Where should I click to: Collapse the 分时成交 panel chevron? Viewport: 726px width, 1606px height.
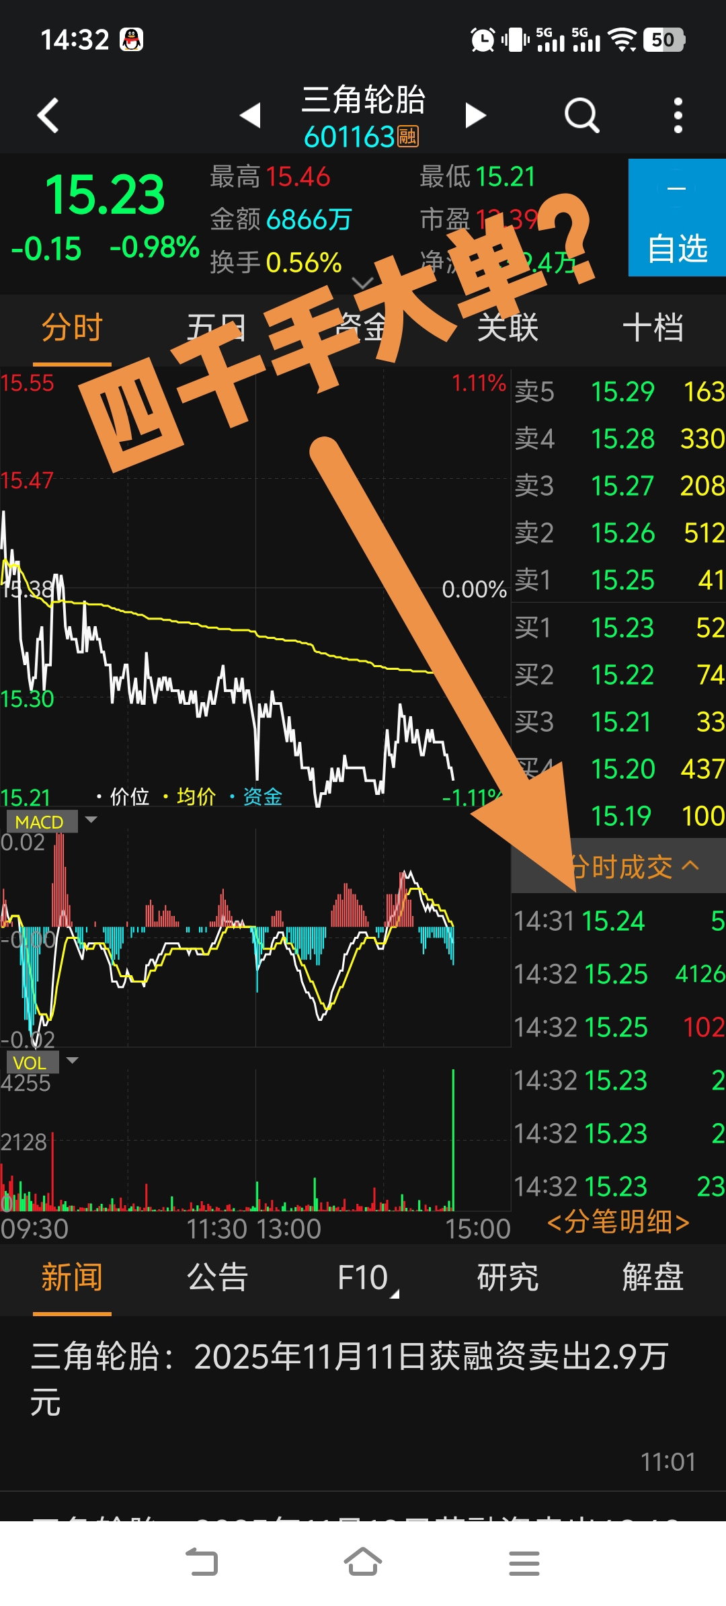690,866
